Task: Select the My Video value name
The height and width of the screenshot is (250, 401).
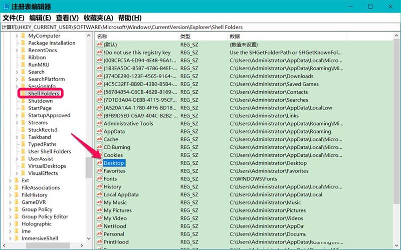Action: click(115, 218)
